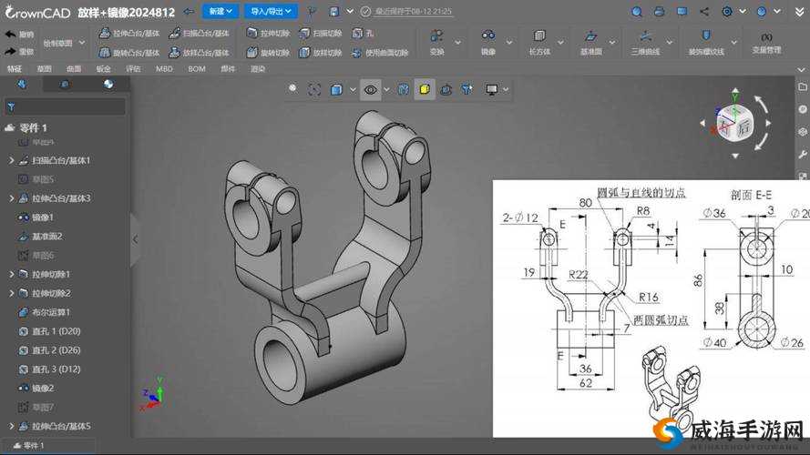Click the share icon in title bar
This screenshot has width=810, height=455.
704,11
